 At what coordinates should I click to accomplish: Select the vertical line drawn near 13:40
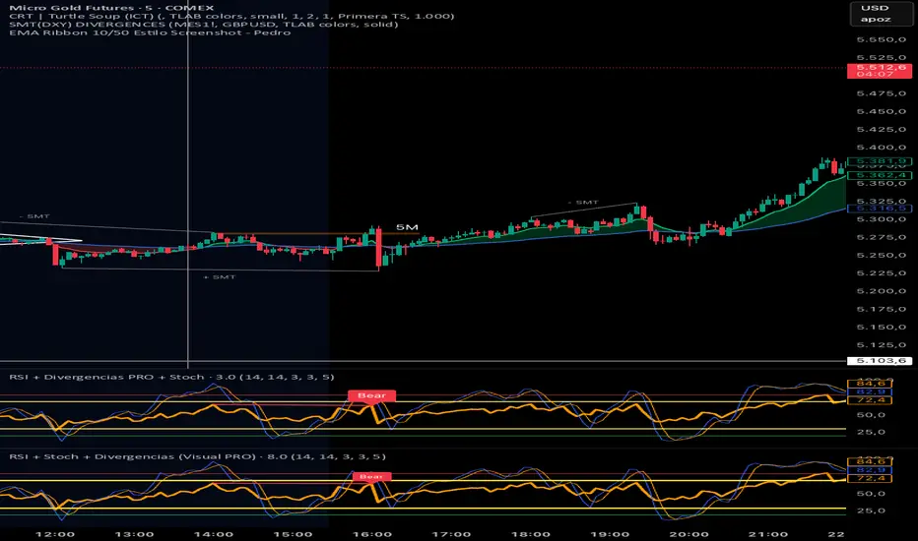pyautogui.click(x=187, y=184)
